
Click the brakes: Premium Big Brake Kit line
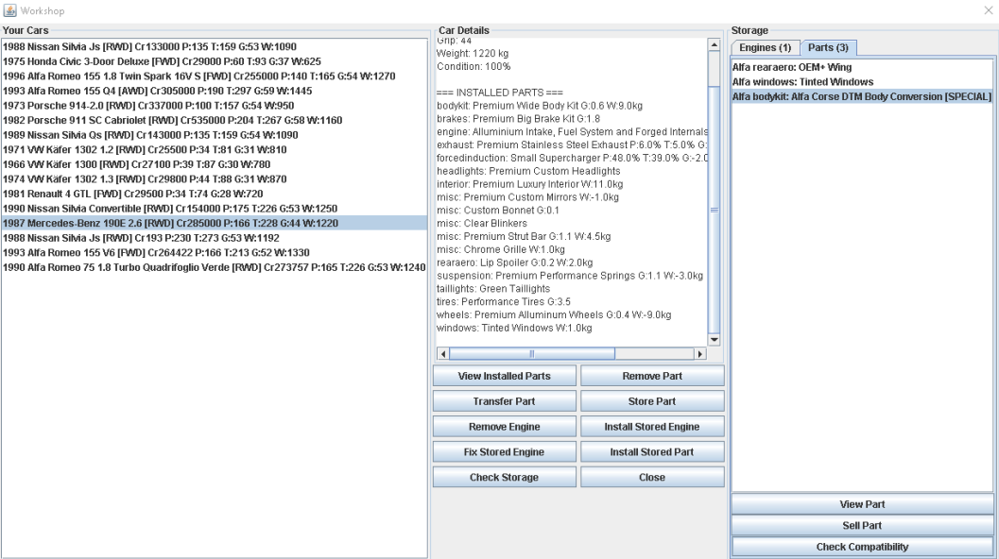519,118
